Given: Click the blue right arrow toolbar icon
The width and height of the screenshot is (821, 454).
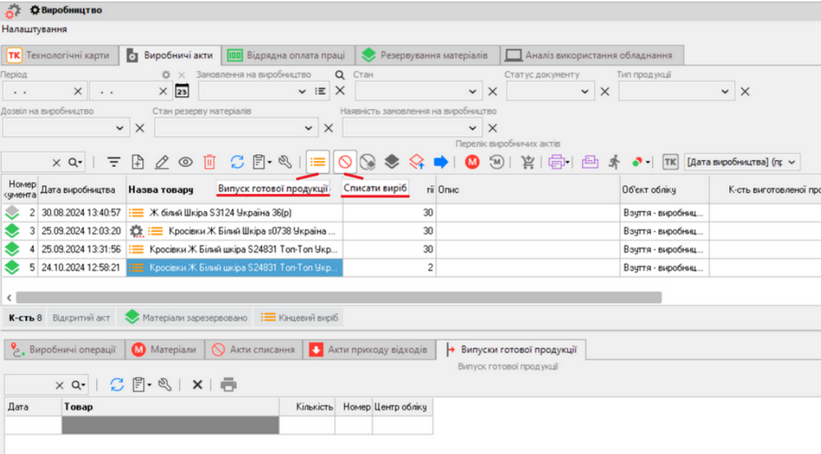Looking at the screenshot, I should [442, 163].
